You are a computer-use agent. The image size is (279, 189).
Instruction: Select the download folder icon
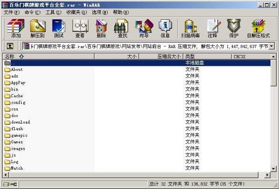7,122
